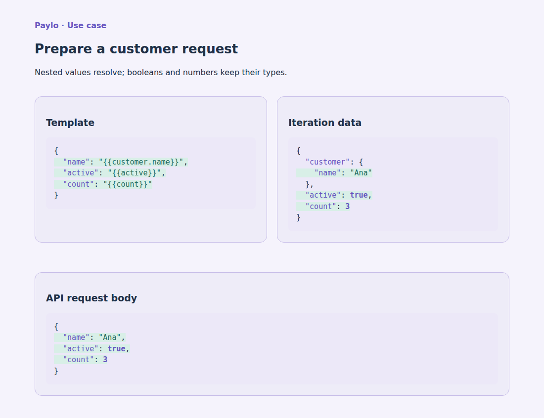The image size is (544, 418).
Task: Click the {{active}} template line
Action: [110, 173]
